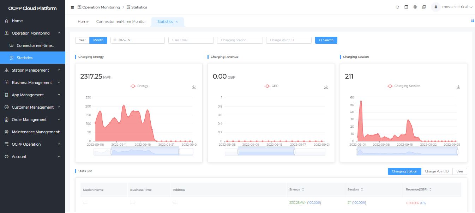Open Connector real-time sidebar item

32,45
